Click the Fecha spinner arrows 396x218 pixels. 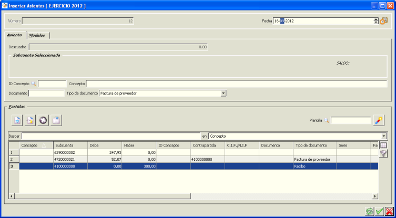(376, 21)
